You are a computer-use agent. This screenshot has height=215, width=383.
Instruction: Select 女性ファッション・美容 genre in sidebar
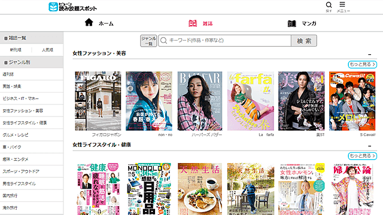32,110
